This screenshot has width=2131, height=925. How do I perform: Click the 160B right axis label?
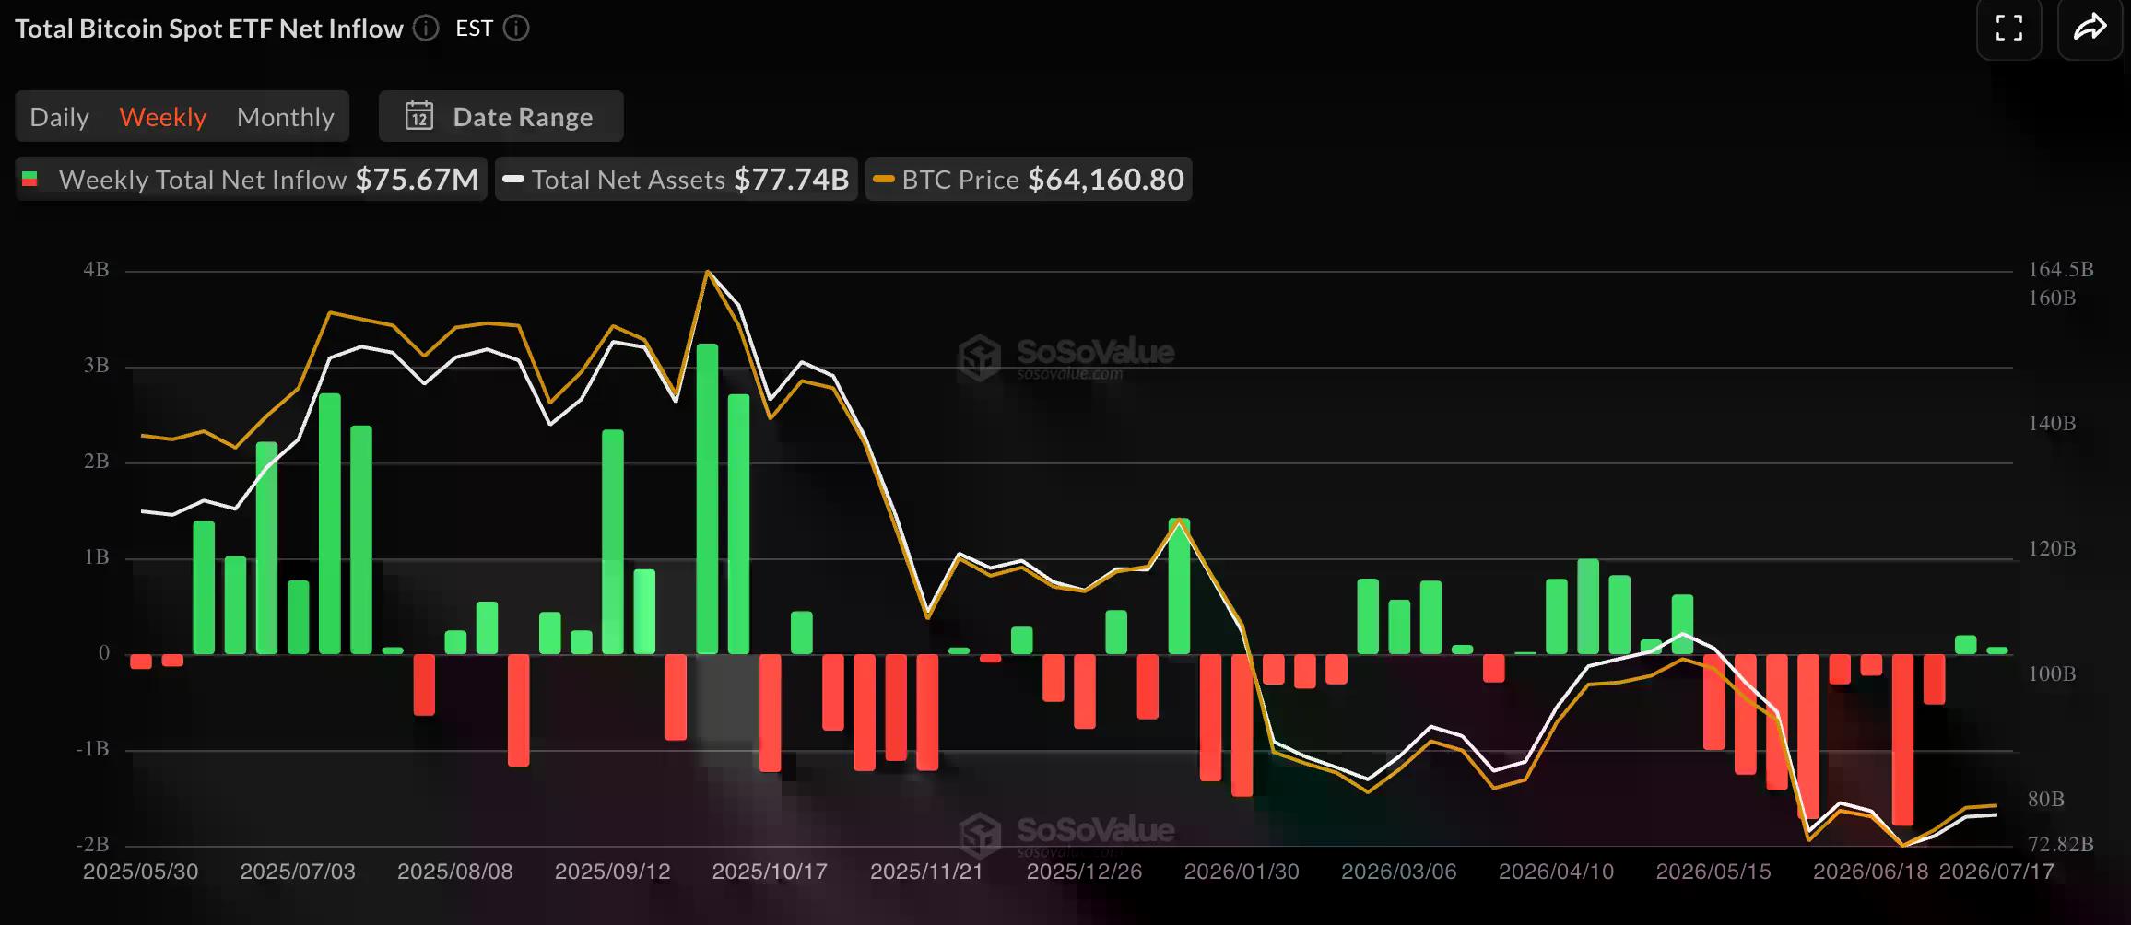click(x=2052, y=298)
